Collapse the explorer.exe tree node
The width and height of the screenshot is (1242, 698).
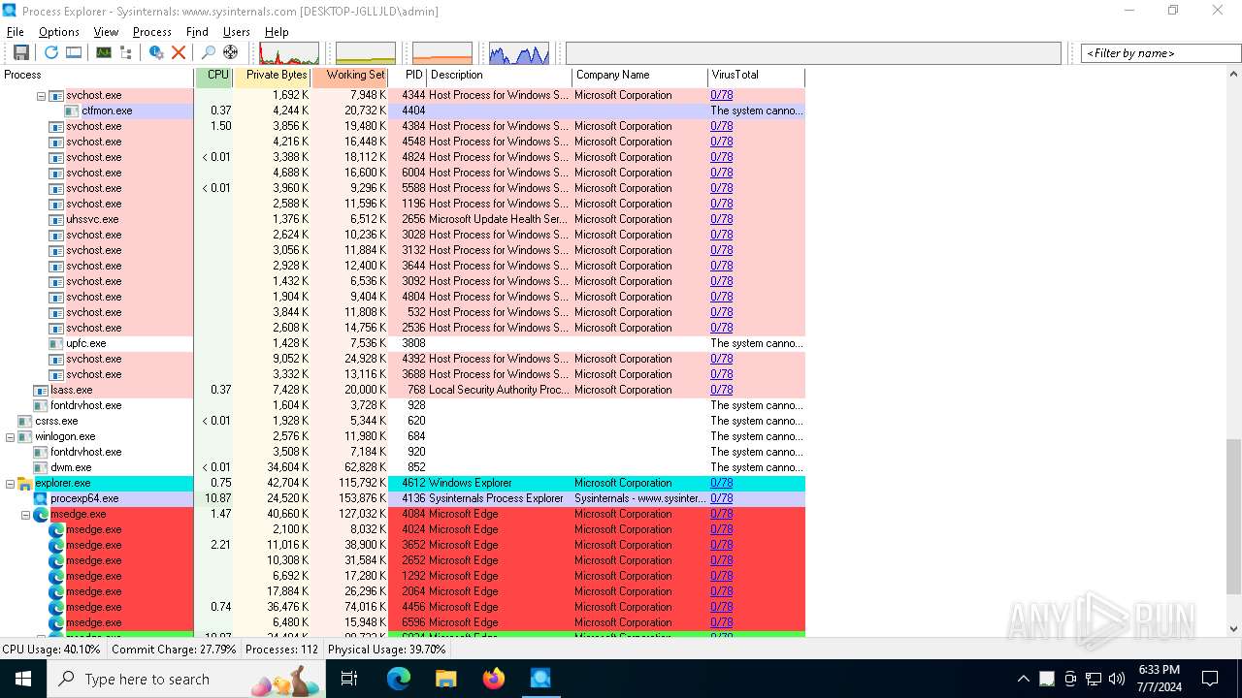tap(10, 484)
